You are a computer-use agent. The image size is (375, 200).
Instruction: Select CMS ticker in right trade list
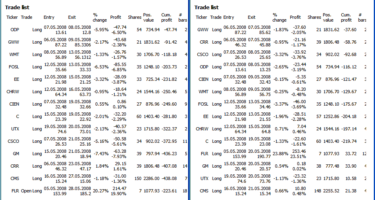point(203,191)
